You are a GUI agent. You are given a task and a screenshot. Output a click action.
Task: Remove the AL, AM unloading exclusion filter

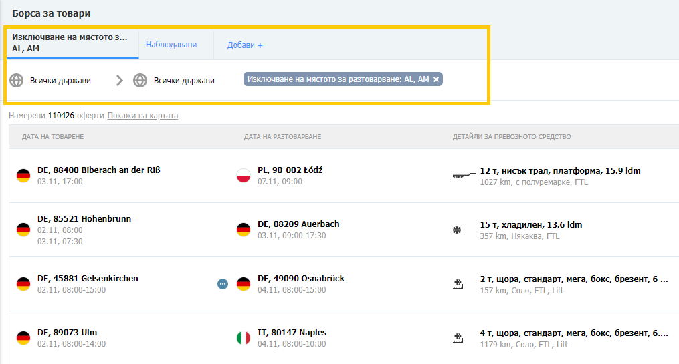coord(436,79)
